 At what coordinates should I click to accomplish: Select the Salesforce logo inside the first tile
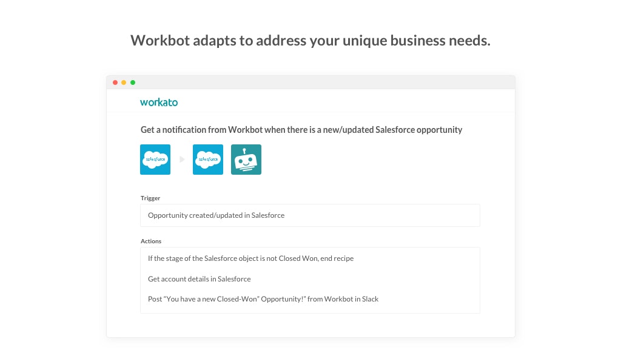click(x=155, y=160)
